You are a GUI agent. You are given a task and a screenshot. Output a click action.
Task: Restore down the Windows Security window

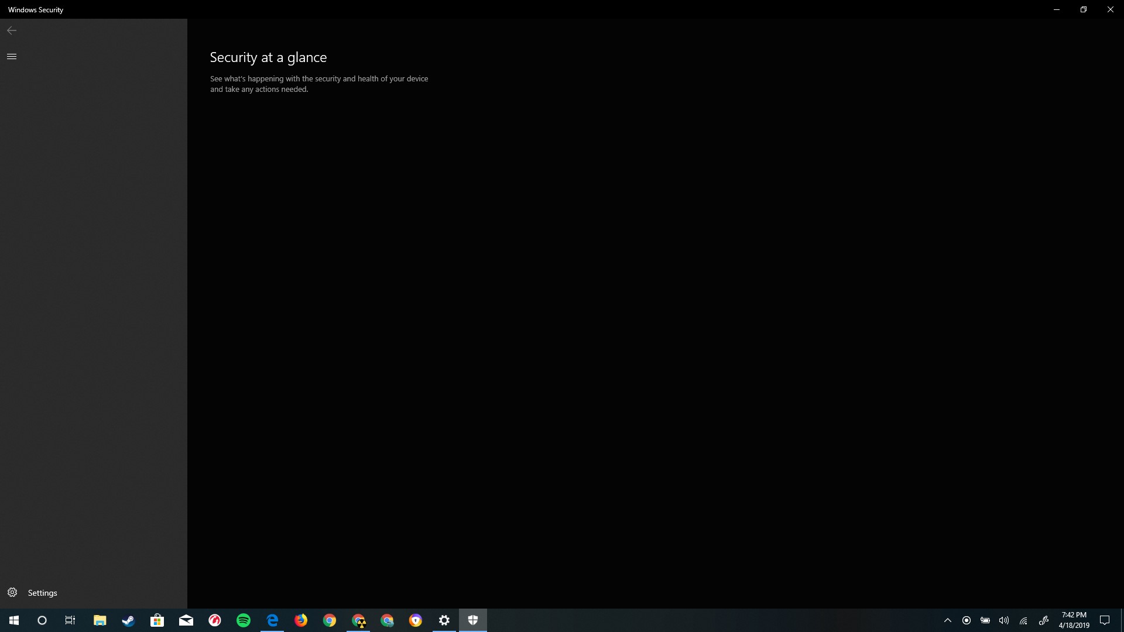point(1084,9)
